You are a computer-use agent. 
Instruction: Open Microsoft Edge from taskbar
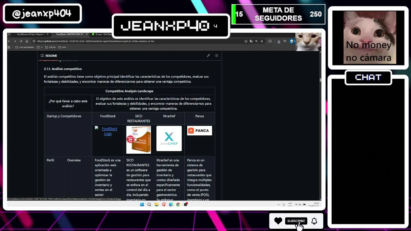click(171, 204)
